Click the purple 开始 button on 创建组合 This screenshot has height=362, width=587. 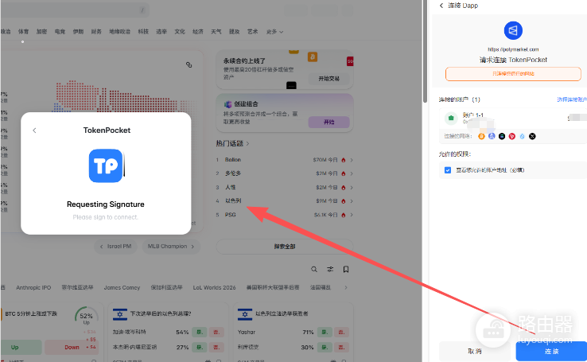[x=328, y=122]
